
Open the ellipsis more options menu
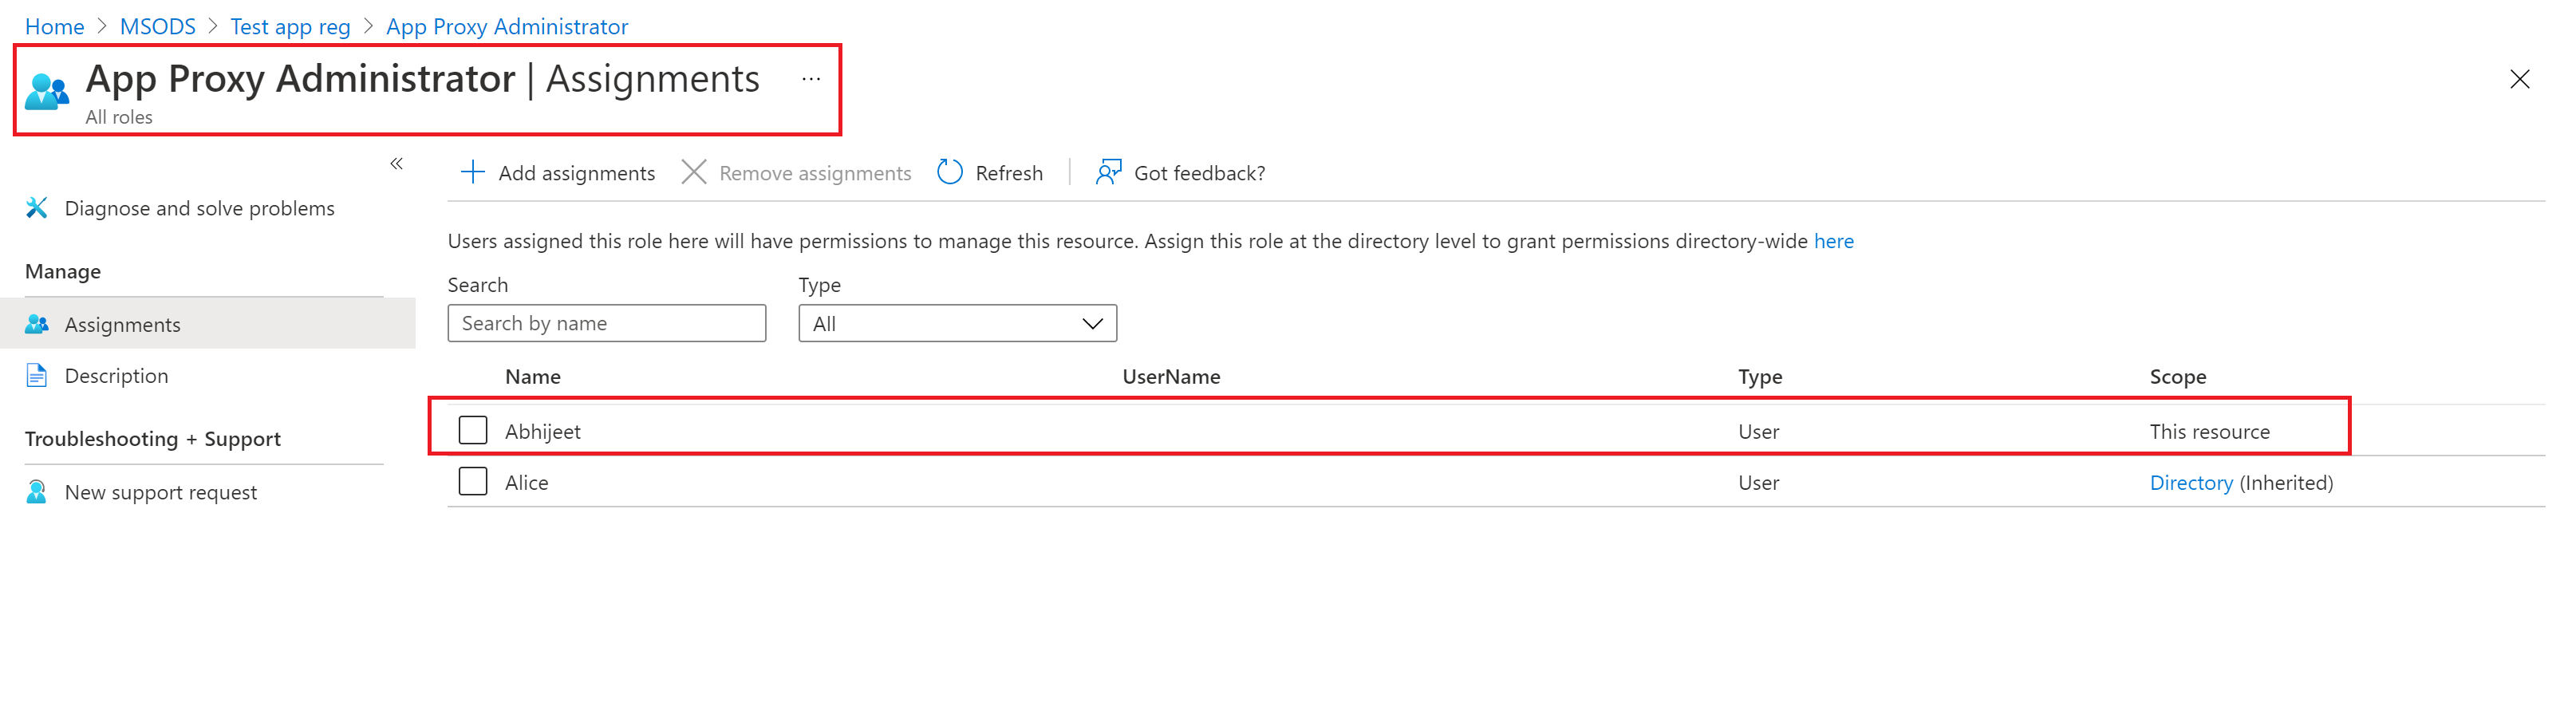pyautogui.click(x=811, y=79)
